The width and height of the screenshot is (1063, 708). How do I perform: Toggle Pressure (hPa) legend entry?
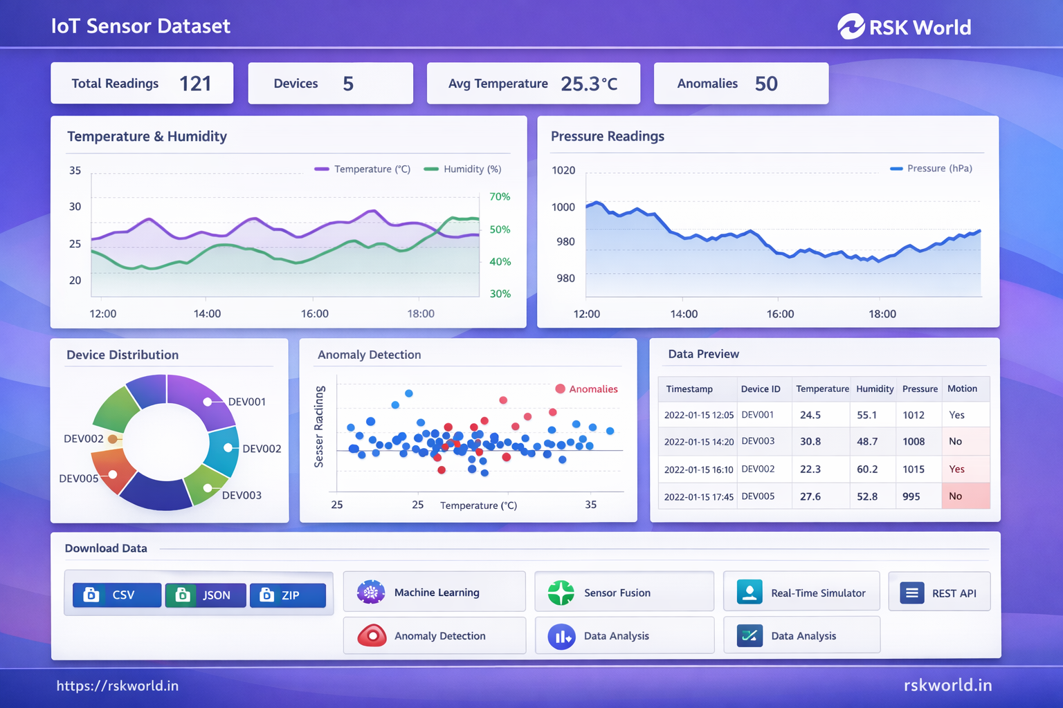coord(931,168)
